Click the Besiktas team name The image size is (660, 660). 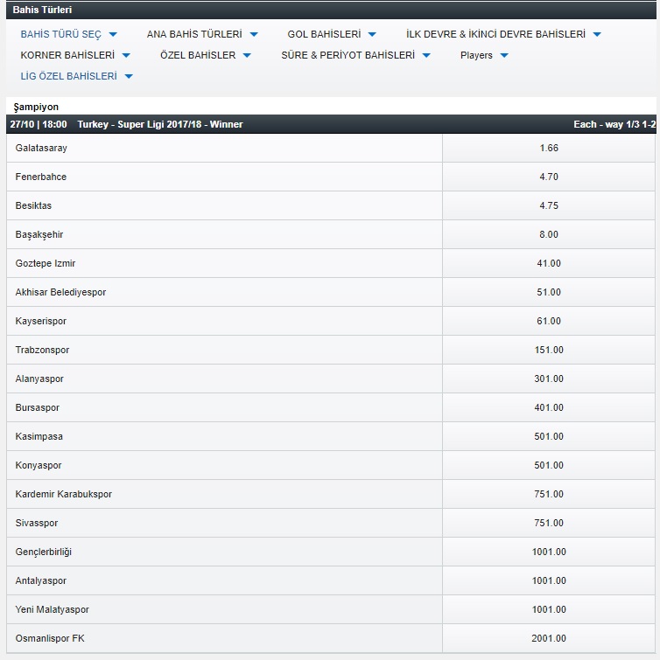tap(33, 205)
